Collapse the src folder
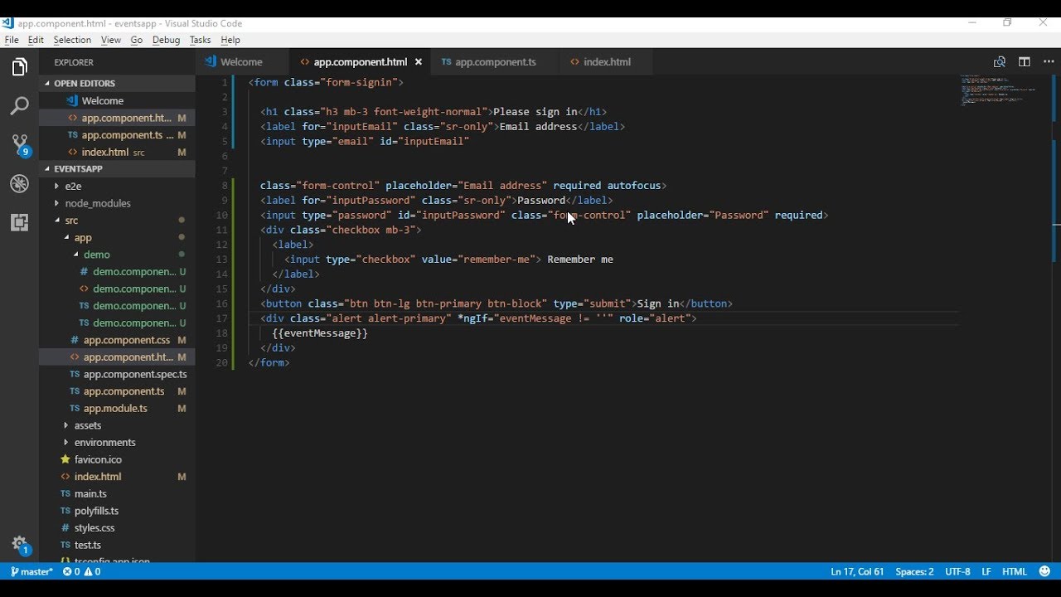This screenshot has height=597, width=1061. pyautogui.click(x=117, y=220)
